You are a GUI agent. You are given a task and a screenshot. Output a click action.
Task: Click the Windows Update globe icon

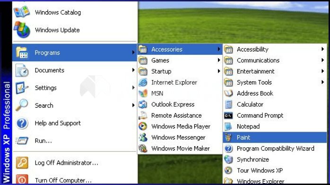click(x=22, y=30)
